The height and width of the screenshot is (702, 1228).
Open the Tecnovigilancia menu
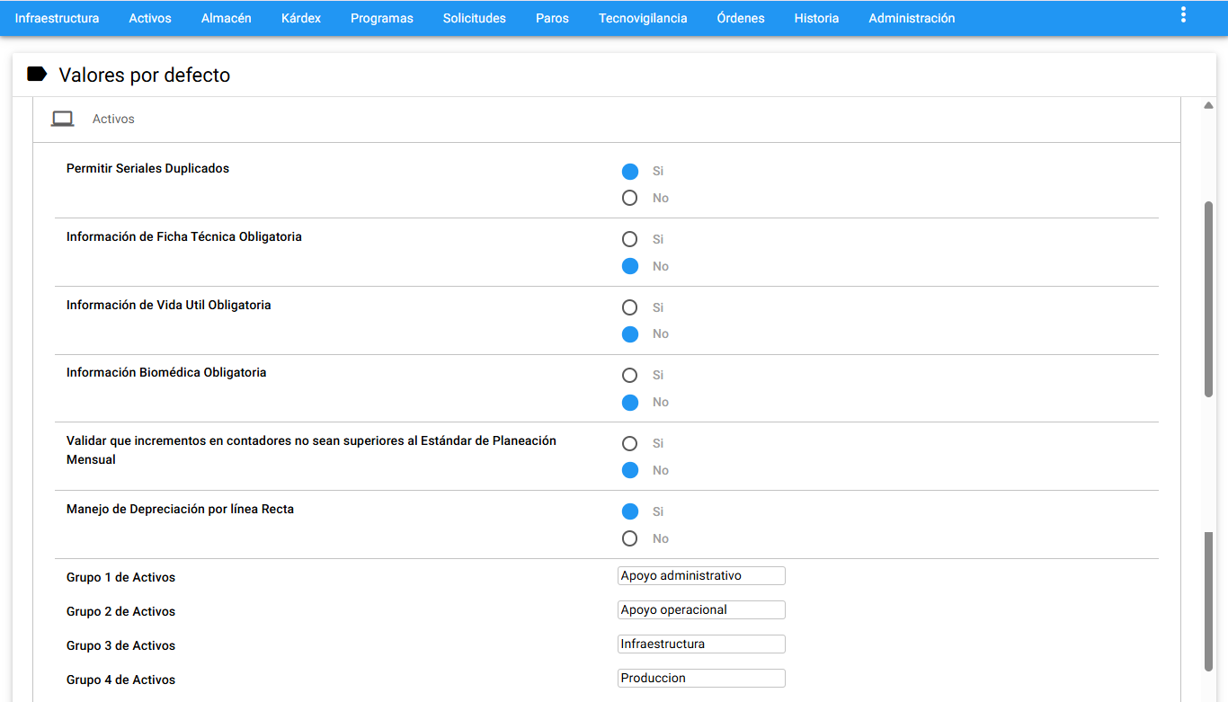643,18
